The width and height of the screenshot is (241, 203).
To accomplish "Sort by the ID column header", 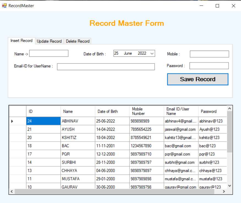I will point(43,111).
